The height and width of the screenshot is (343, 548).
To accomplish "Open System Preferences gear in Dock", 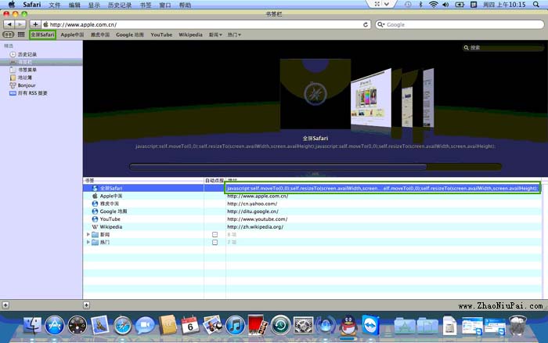I will (303, 325).
